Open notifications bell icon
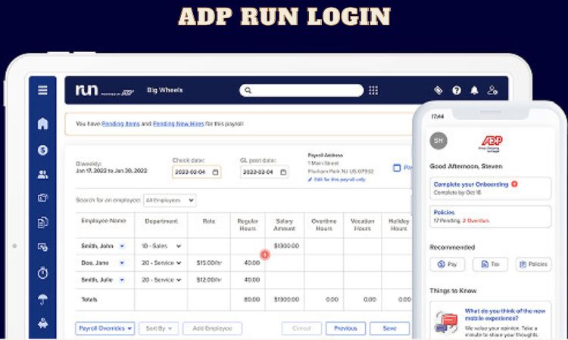 point(474,91)
